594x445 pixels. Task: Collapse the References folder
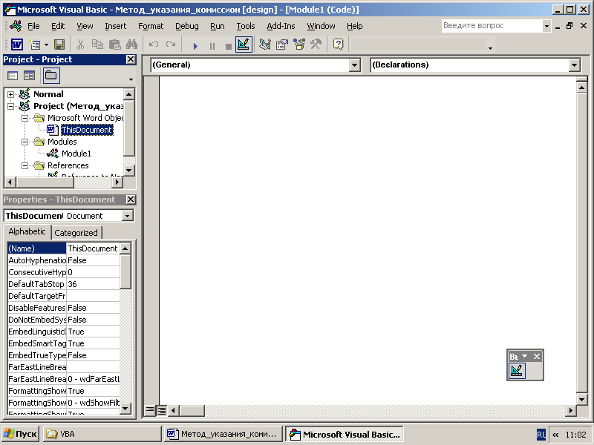coord(25,165)
